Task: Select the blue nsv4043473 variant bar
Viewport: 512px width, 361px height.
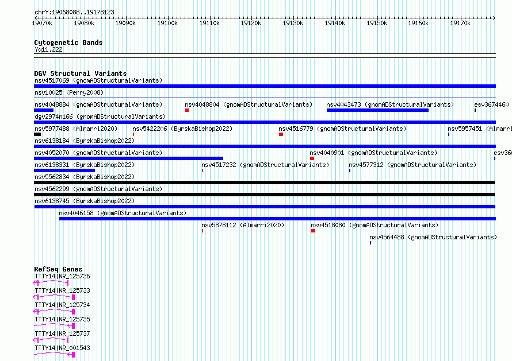Action: coord(377,110)
